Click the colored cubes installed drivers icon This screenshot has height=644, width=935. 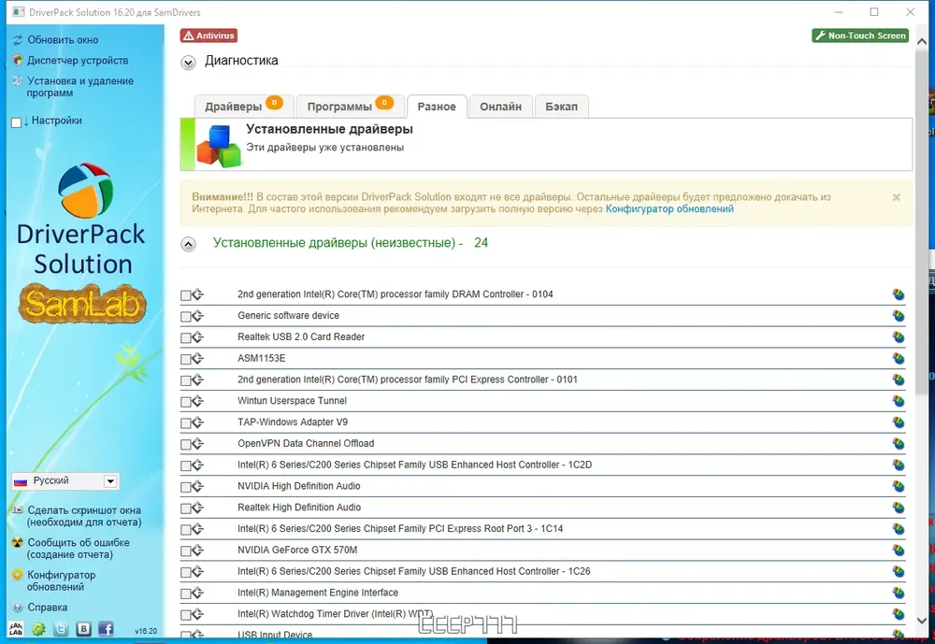pyautogui.click(x=219, y=146)
